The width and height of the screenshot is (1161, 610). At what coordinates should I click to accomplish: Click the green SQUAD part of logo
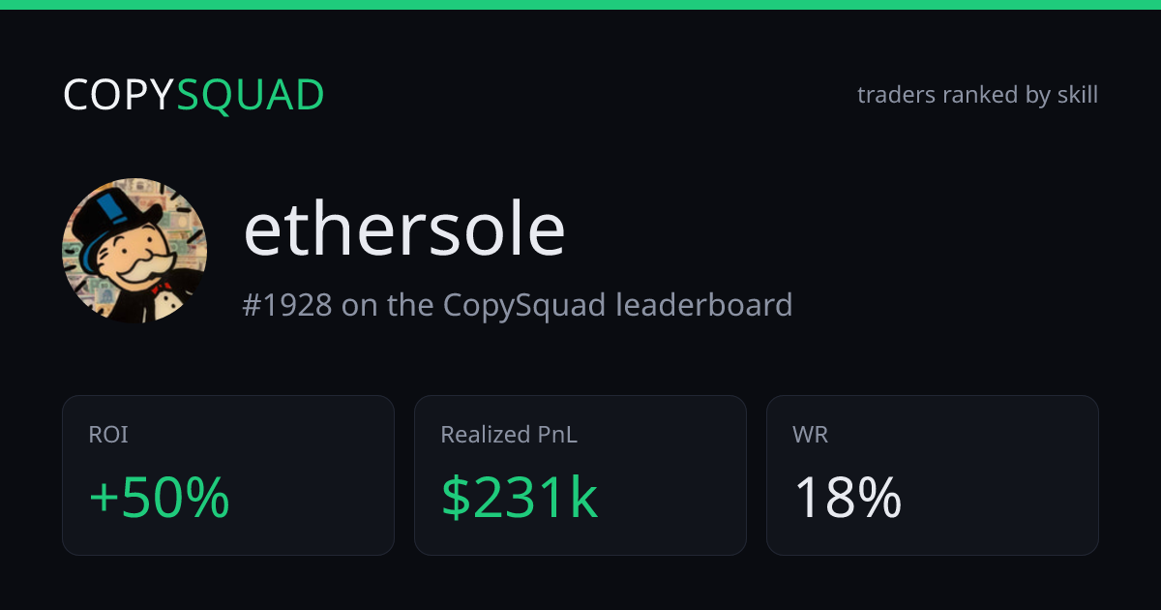[x=251, y=96]
